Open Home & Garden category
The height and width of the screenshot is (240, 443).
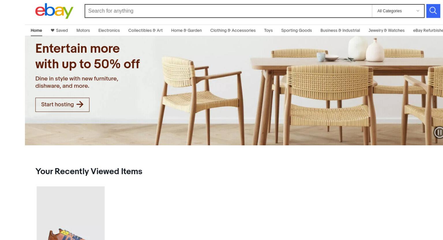tap(186, 31)
